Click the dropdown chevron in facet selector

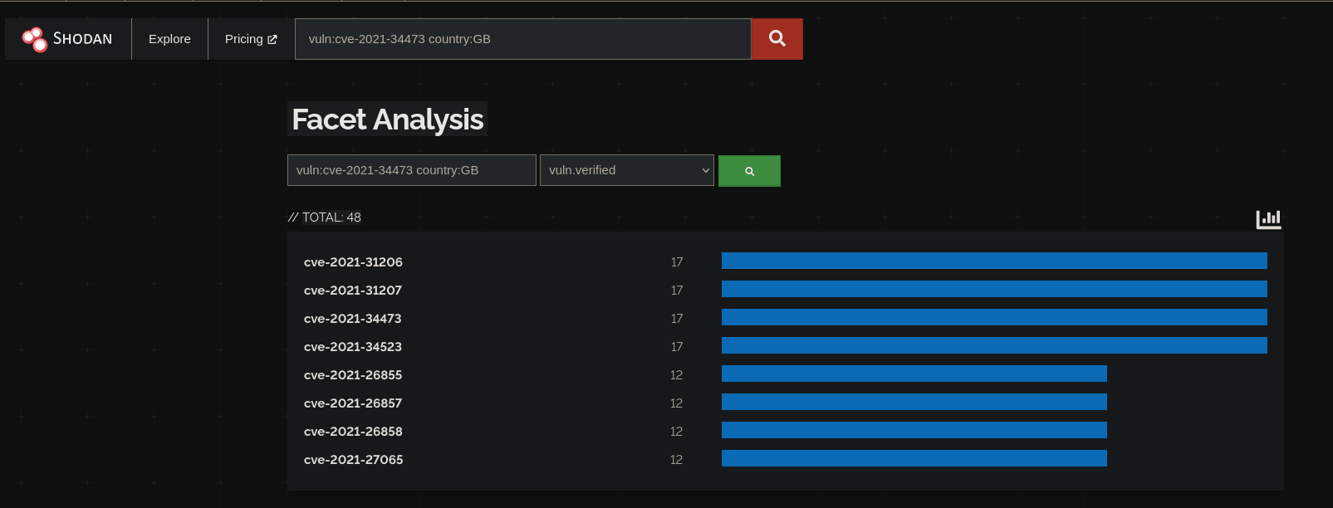tap(705, 170)
